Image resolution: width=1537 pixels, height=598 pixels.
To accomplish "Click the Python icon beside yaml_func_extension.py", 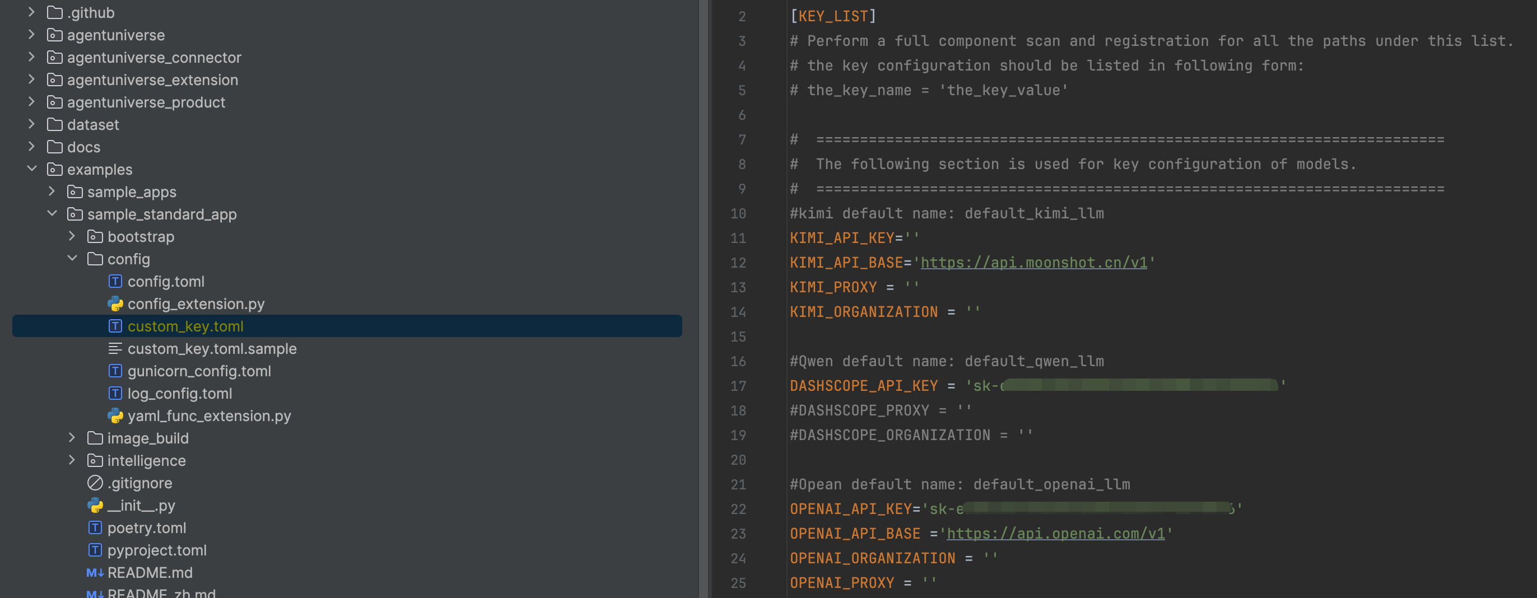I will (116, 415).
